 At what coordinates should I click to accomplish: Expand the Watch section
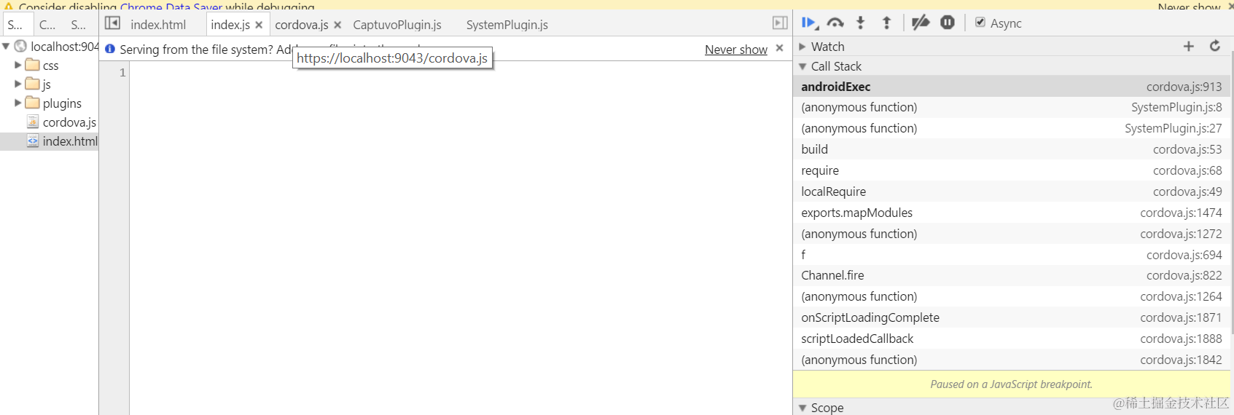click(803, 47)
